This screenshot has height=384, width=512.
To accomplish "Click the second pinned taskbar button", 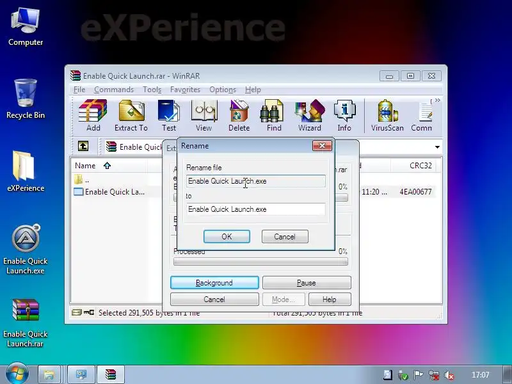I will tap(81, 374).
